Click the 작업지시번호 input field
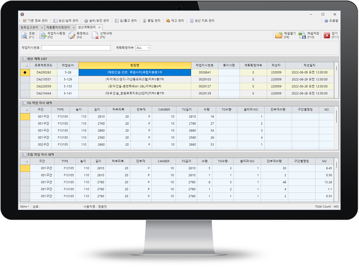The height and width of the screenshot is (278, 359). pyautogui.click(x=76, y=48)
